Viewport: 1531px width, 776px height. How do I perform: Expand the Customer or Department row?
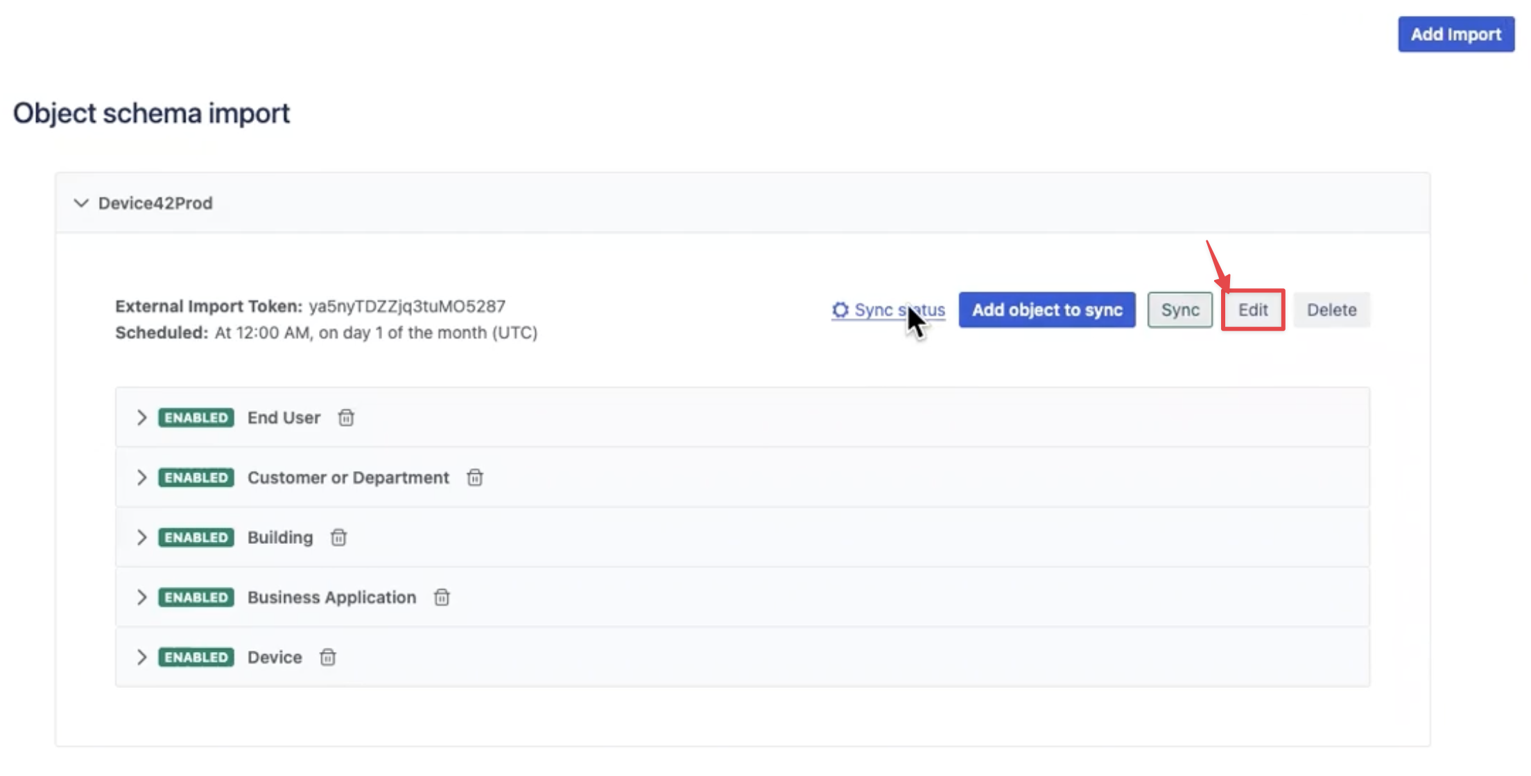point(141,477)
